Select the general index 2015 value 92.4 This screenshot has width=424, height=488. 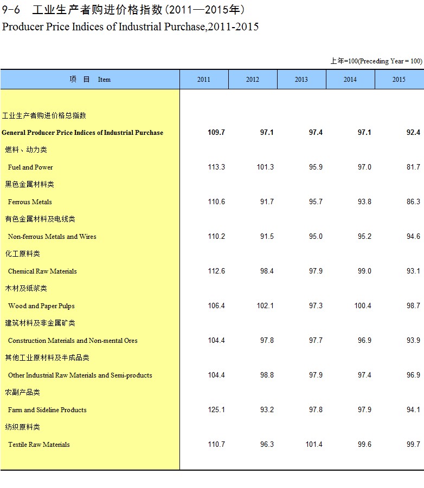(413, 132)
